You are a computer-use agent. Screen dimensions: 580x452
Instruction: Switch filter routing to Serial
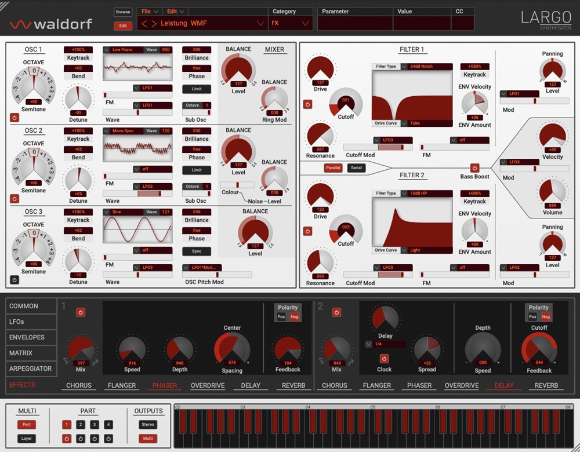coord(356,168)
